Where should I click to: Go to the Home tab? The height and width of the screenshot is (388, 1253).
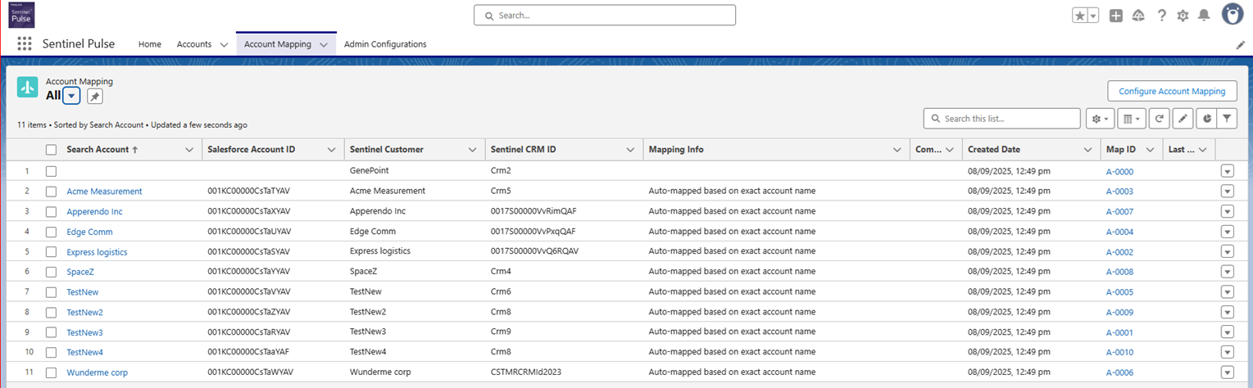[150, 44]
